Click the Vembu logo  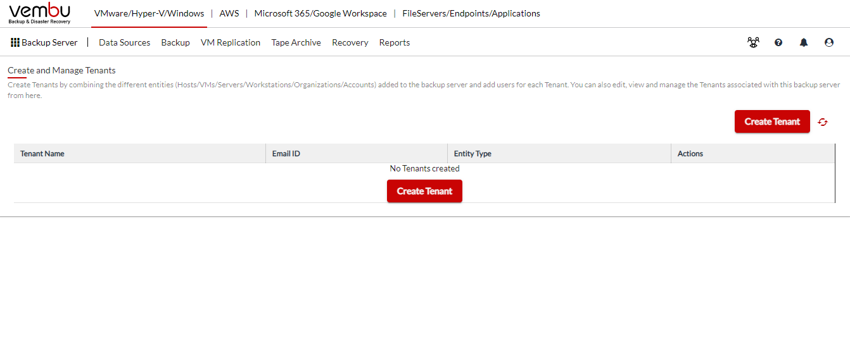point(39,13)
